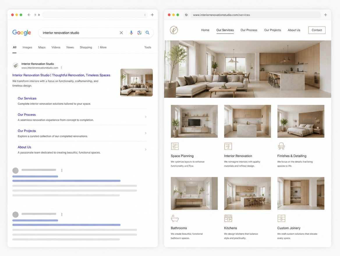Screen dimensions: 340x256
Task: Open About Us in the website navigation
Action: [x=294, y=30]
